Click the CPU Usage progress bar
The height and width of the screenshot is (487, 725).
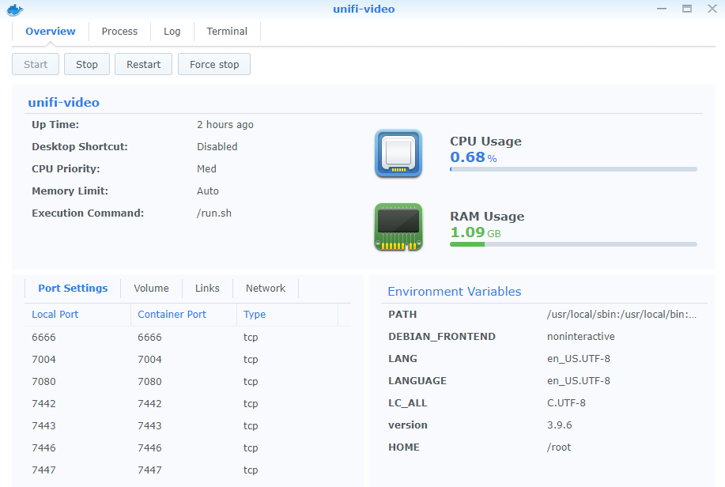573,169
